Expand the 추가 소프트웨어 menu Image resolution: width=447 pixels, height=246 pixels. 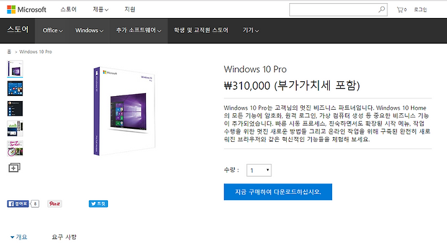[x=138, y=30]
